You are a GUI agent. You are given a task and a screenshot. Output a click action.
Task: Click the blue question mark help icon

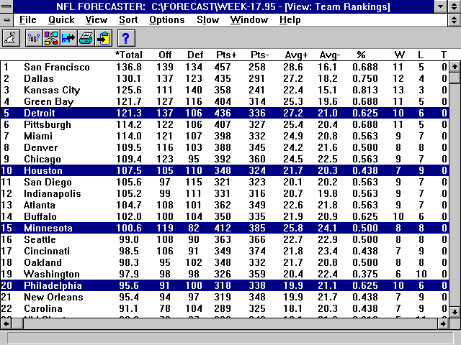tap(126, 38)
